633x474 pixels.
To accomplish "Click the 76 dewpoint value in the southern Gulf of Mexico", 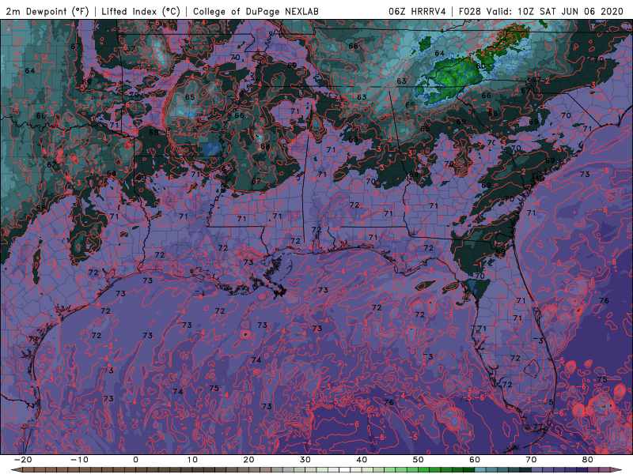I will (x=389, y=402).
